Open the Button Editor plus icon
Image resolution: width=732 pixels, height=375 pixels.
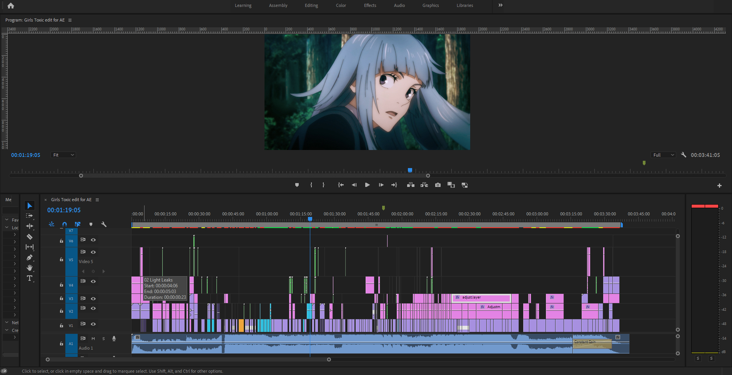click(x=719, y=185)
